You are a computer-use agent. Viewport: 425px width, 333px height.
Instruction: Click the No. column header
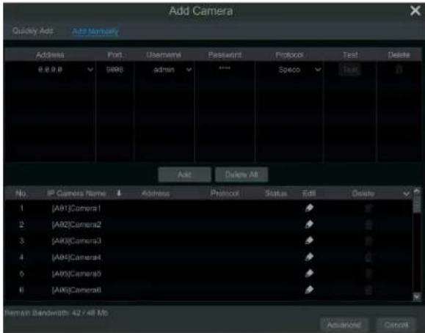[21, 194]
